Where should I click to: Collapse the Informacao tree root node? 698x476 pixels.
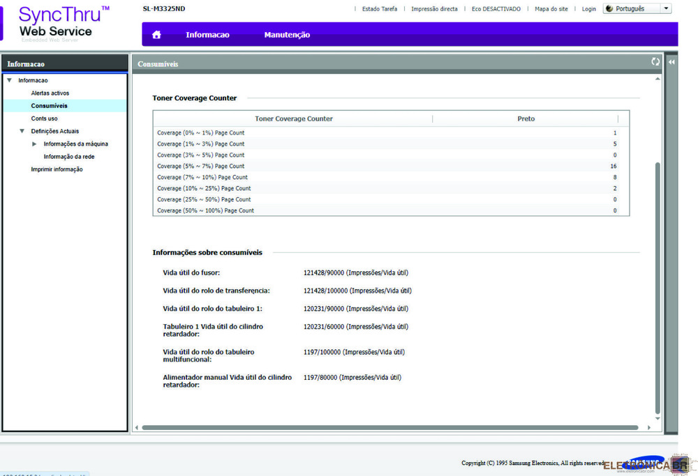point(9,81)
